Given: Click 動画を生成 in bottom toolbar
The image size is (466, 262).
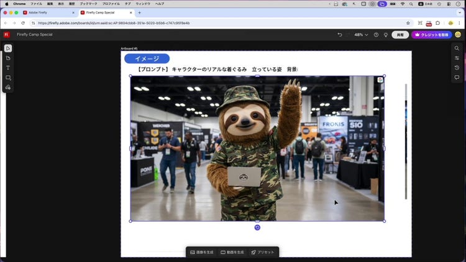Looking at the screenshot, I should click(x=232, y=252).
